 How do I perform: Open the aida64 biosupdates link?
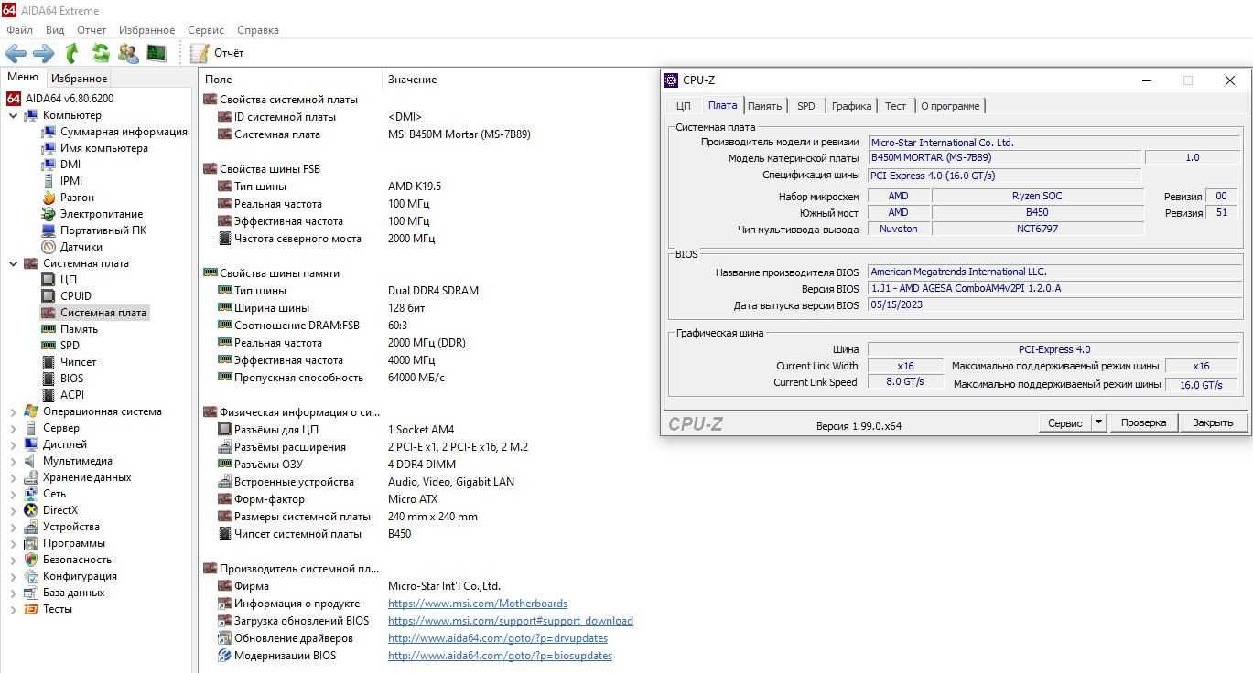[500, 656]
